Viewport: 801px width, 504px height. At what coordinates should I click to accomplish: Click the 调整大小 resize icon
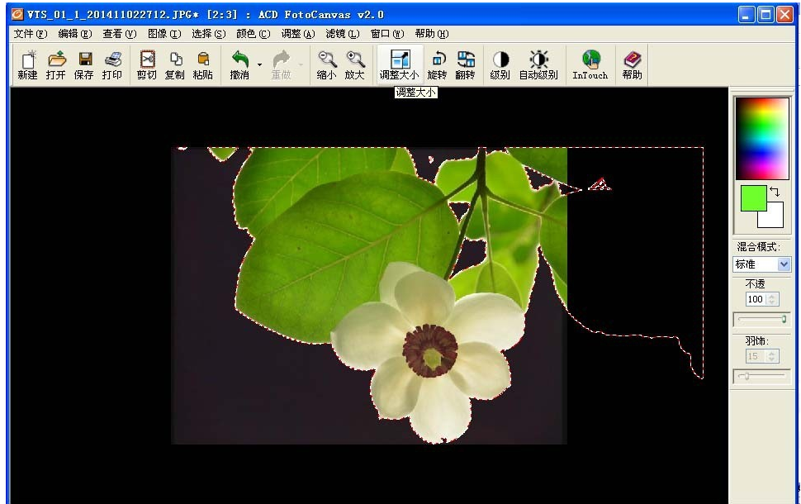[400, 64]
